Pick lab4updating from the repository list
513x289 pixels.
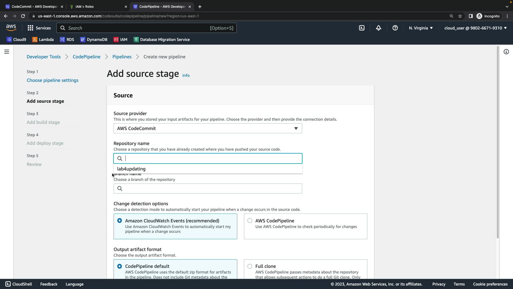tap(131, 169)
